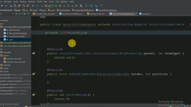Click the Redo arrow in the toolbar

coord(6,6)
